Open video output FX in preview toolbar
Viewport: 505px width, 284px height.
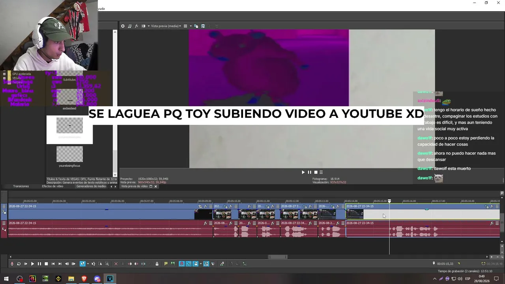137,26
